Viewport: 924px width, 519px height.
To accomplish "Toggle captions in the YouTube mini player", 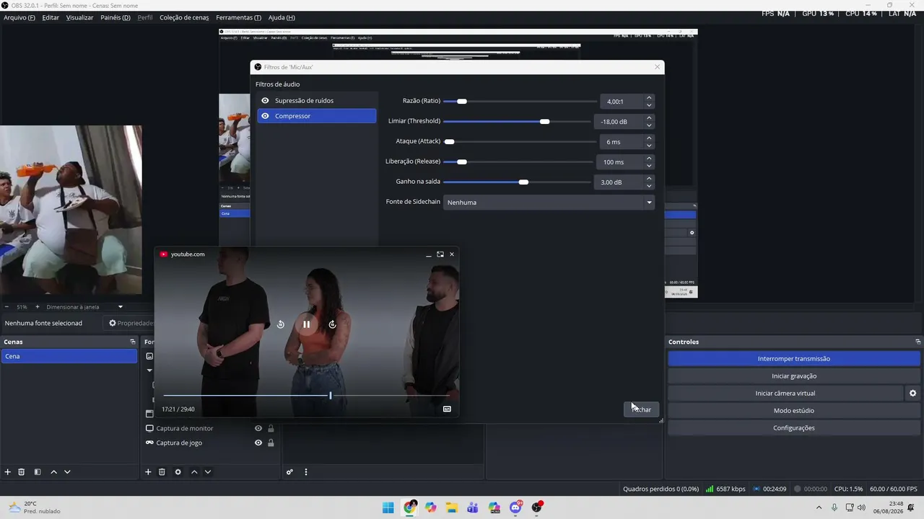I will 447,409.
